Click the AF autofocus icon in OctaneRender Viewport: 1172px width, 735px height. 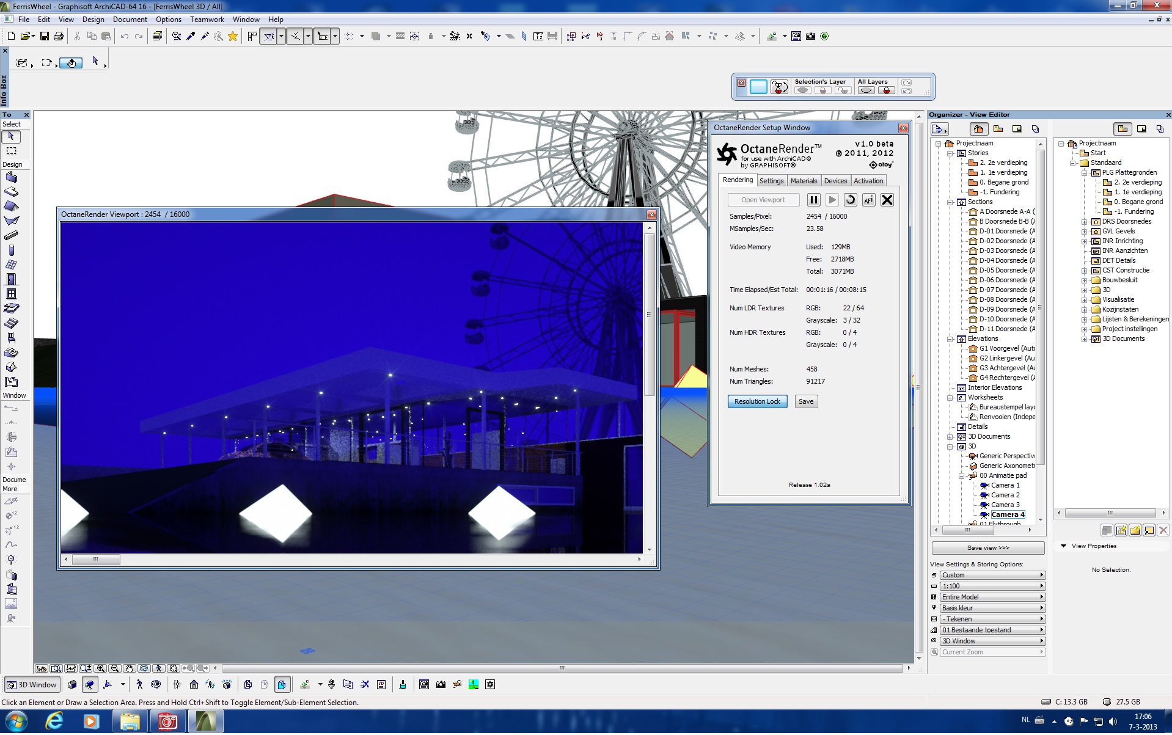pos(868,200)
